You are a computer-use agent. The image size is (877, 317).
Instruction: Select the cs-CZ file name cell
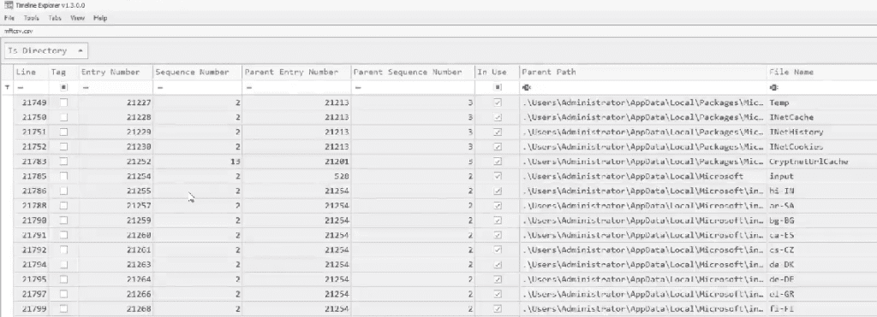click(x=821, y=250)
